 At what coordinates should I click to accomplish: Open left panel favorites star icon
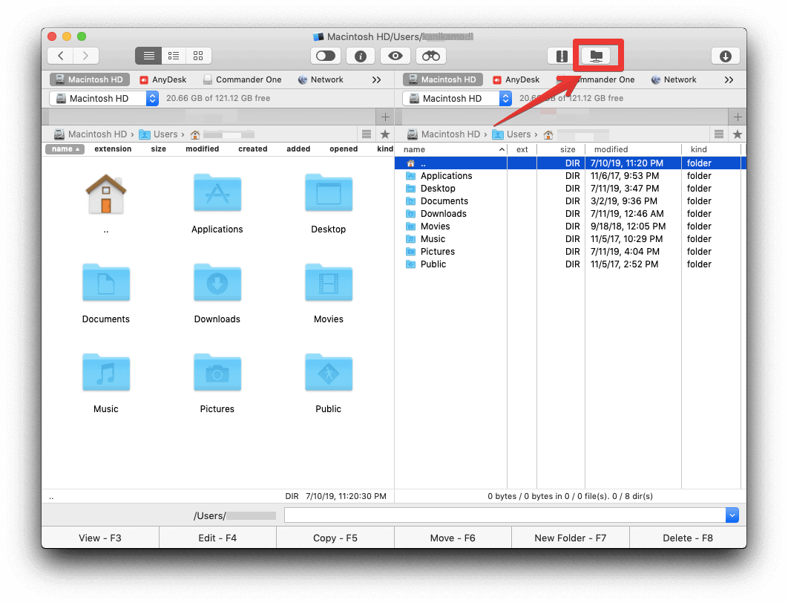point(385,134)
